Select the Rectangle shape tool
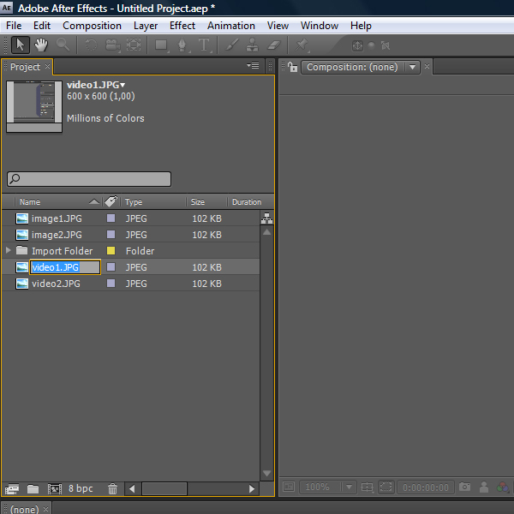514x514 pixels. [162, 45]
